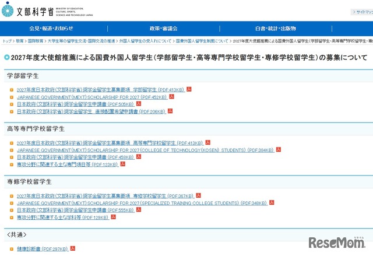Go to 国際教育 in breadcrumb
Image resolution: width=373 pixels, height=256 pixels.
[36, 41]
